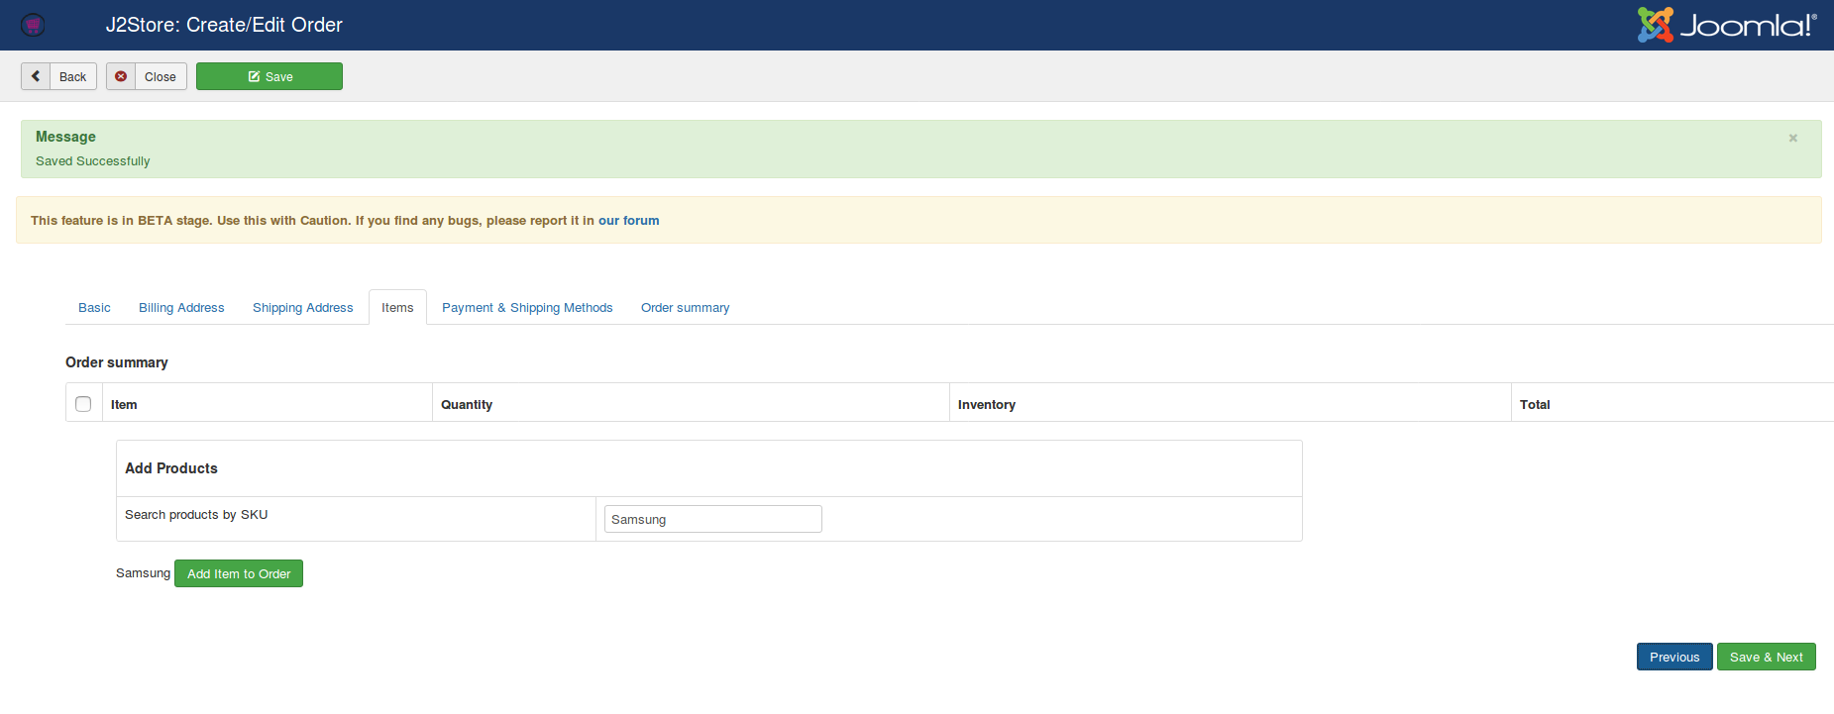Go to the Shipping Address tab

(302, 308)
